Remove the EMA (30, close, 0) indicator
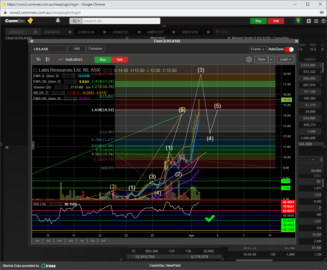 75,82
